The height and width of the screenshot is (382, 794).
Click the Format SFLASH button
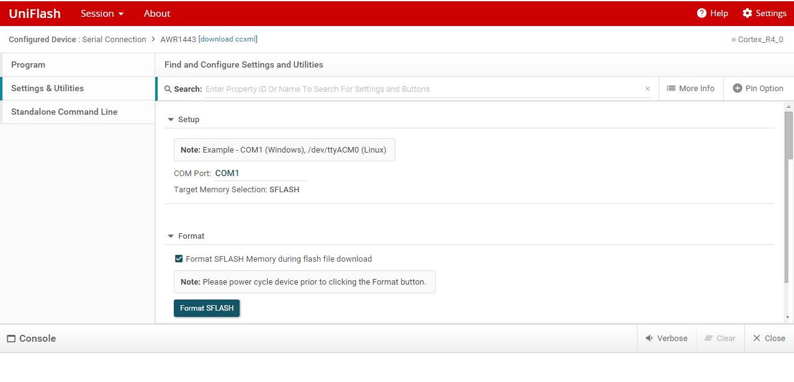[x=207, y=308]
